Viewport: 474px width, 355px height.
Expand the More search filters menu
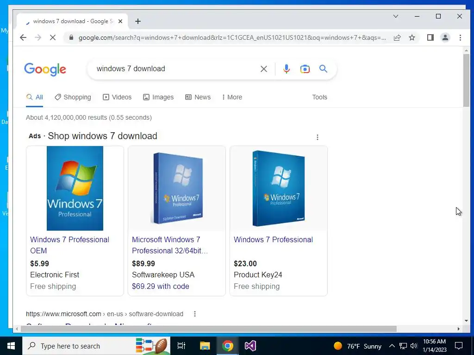[232, 97]
